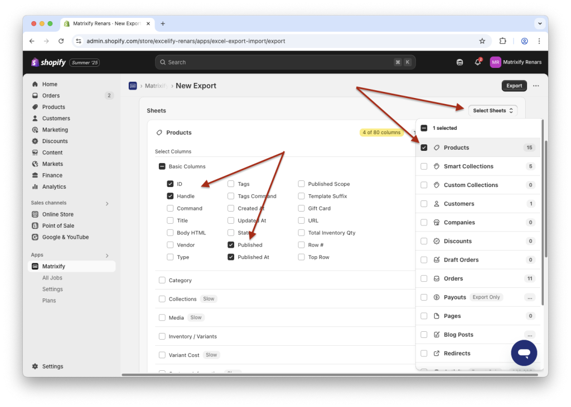Open Plans for the Matrixify app
Screen dimensions: 571x407
click(x=49, y=300)
